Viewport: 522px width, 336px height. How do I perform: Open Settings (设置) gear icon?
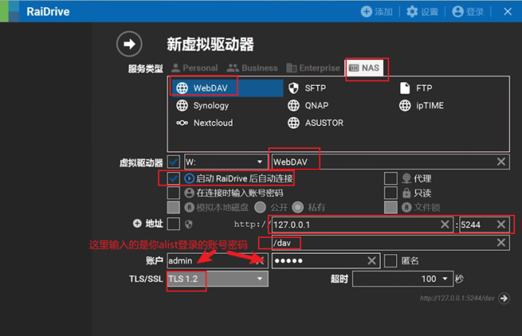pyautogui.click(x=411, y=12)
